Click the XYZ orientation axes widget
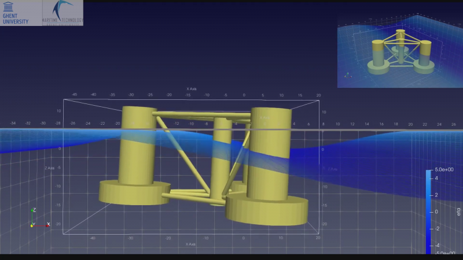463x260 pixels. click(x=37, y=220)
